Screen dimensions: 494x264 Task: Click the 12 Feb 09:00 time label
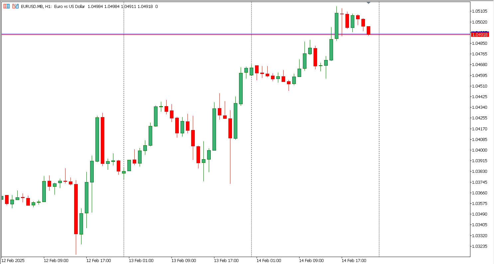56,261
